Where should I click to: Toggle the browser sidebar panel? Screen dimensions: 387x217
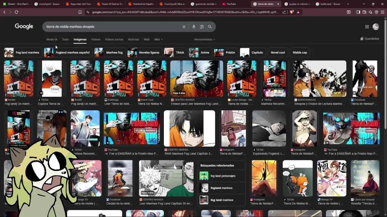(x=358, y=12)
